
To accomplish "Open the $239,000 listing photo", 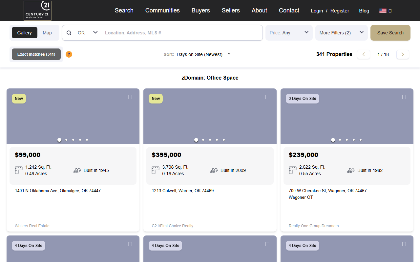I will (x=347, y=116).
